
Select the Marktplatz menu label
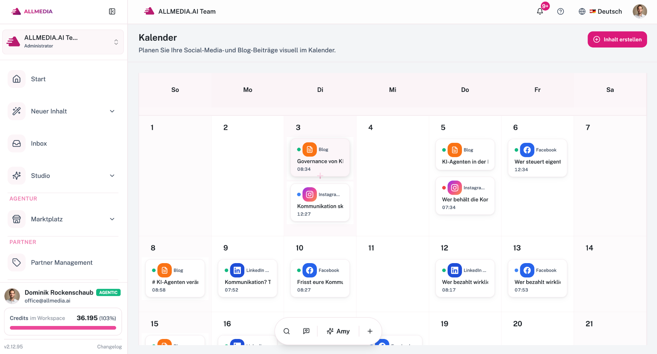pyautogui.click(x=47, y=219)
